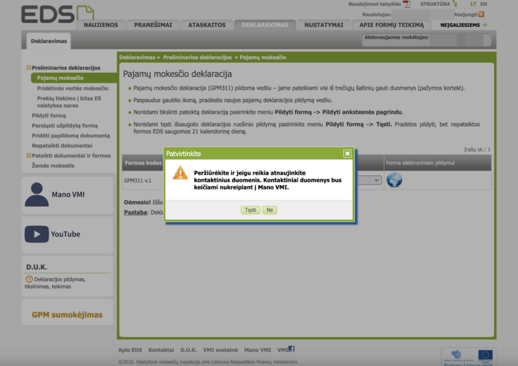Open the dropdown in the GPM311 row
The width and height of the screenshot is (518, 366).
pos(376,180)
